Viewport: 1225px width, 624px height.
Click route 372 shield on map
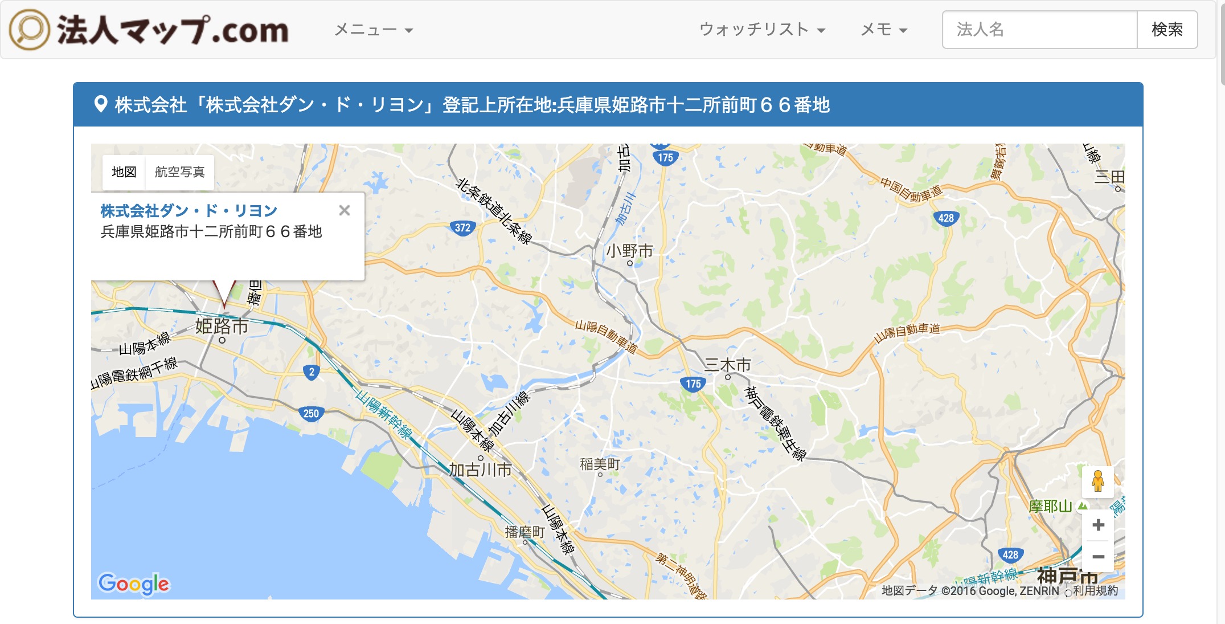tap(462, 229)
